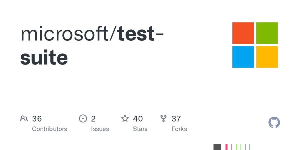Viewport: 300px width, 150px height.
Task: Click the Stars star icon
Action: pos(125,118)
